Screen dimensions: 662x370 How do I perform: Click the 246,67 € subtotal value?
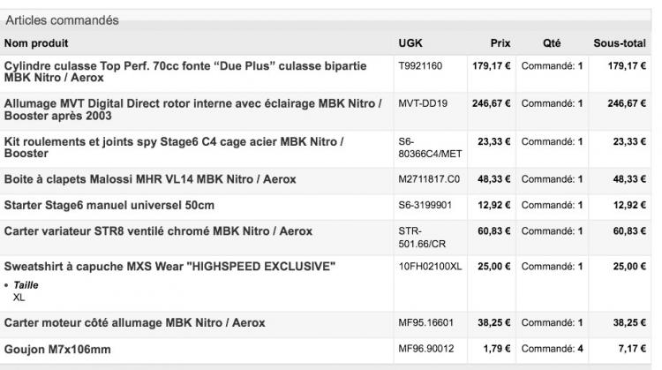pyautogui.click(x=627, y=103)
